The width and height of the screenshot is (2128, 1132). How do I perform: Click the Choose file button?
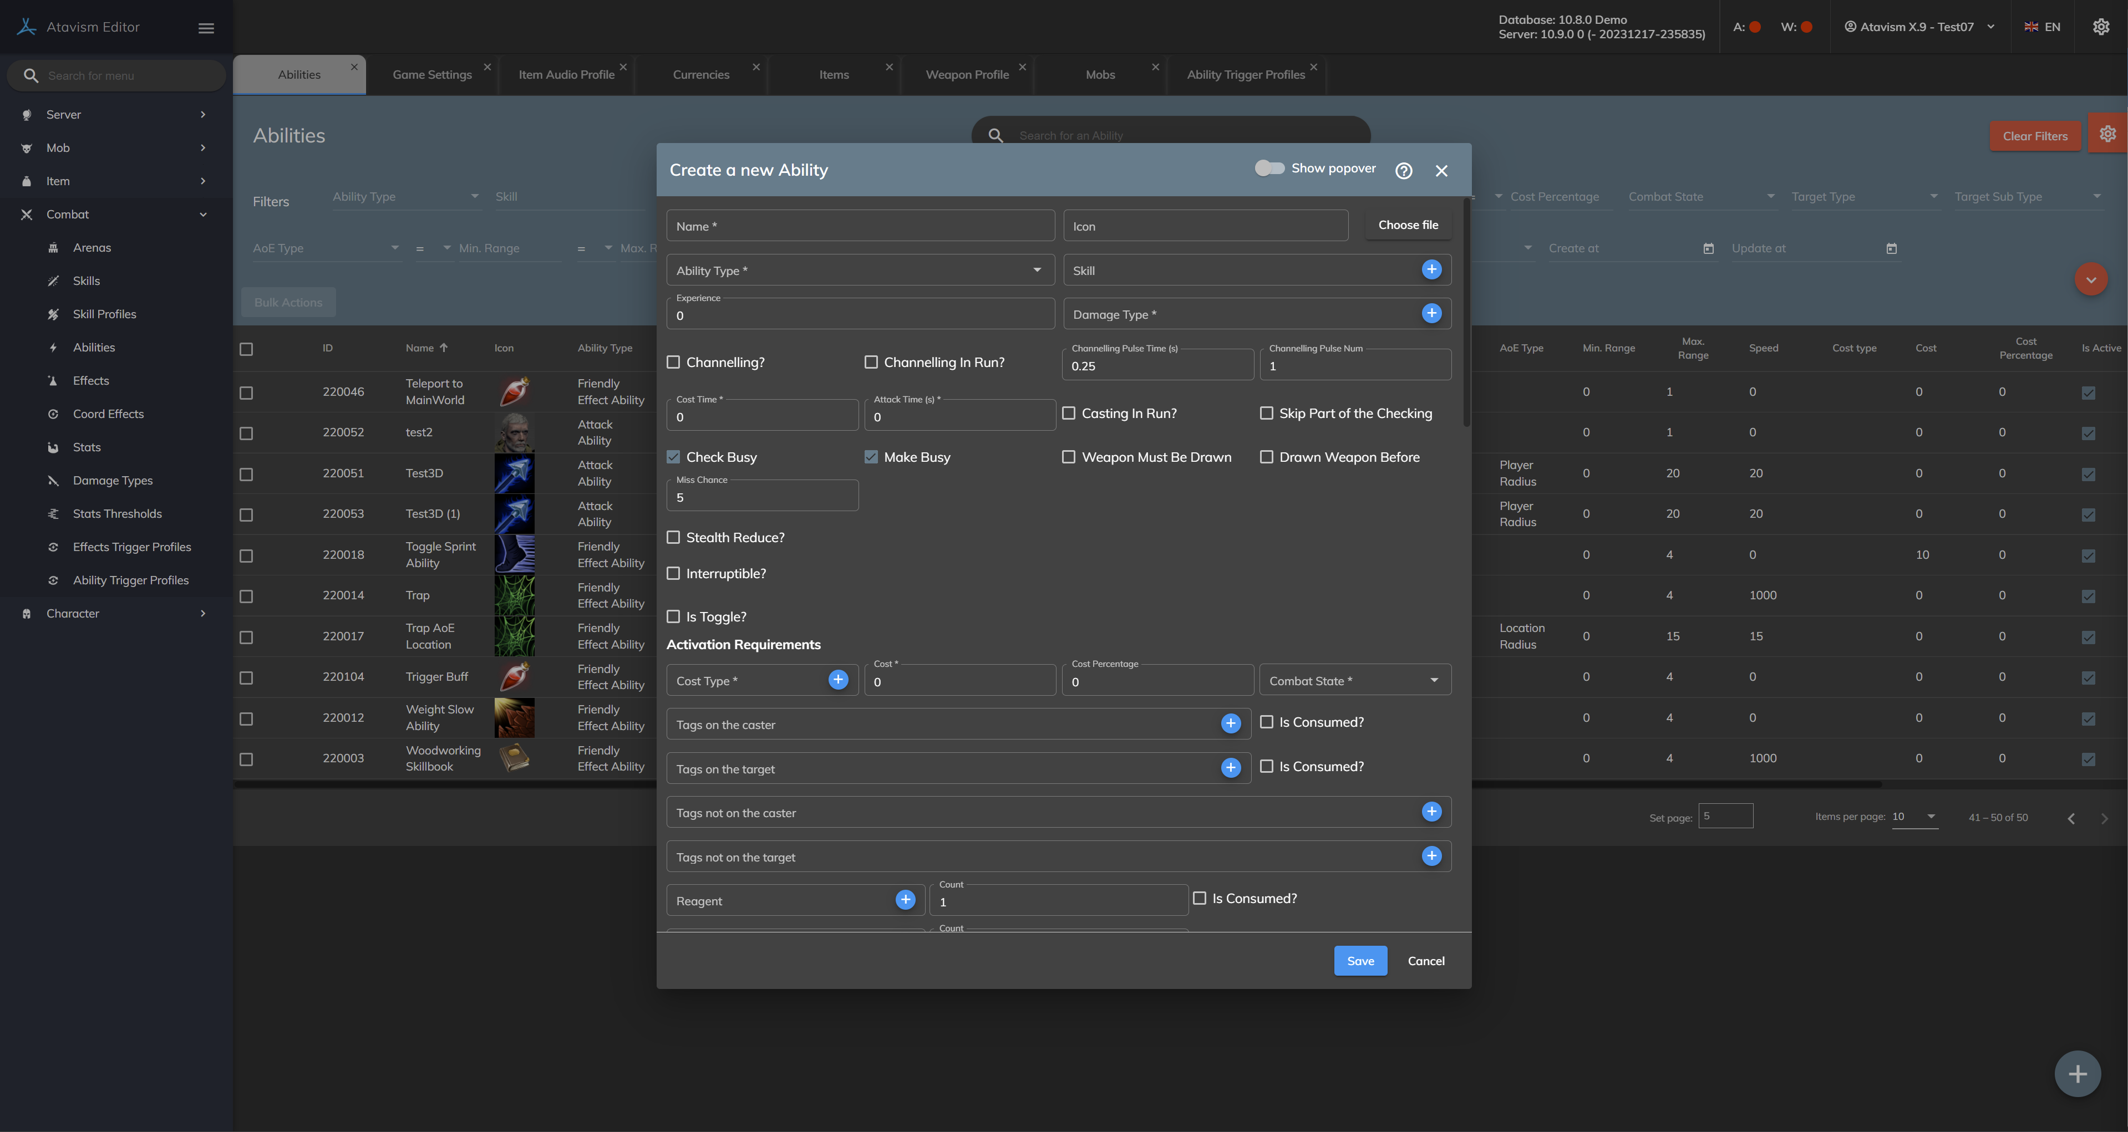[1407, 225]
